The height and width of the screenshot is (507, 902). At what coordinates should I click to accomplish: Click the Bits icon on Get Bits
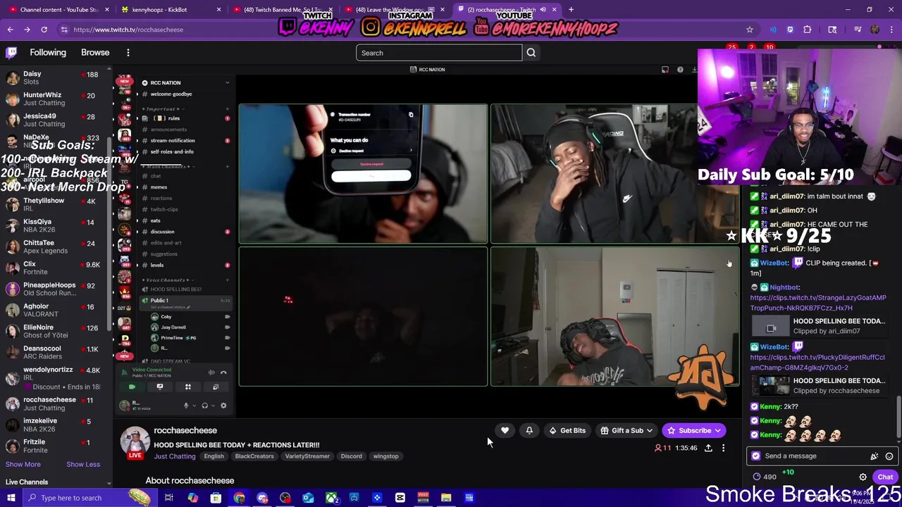[x=553, y=431]
